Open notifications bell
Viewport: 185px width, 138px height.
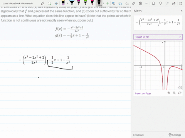[153, 3]
